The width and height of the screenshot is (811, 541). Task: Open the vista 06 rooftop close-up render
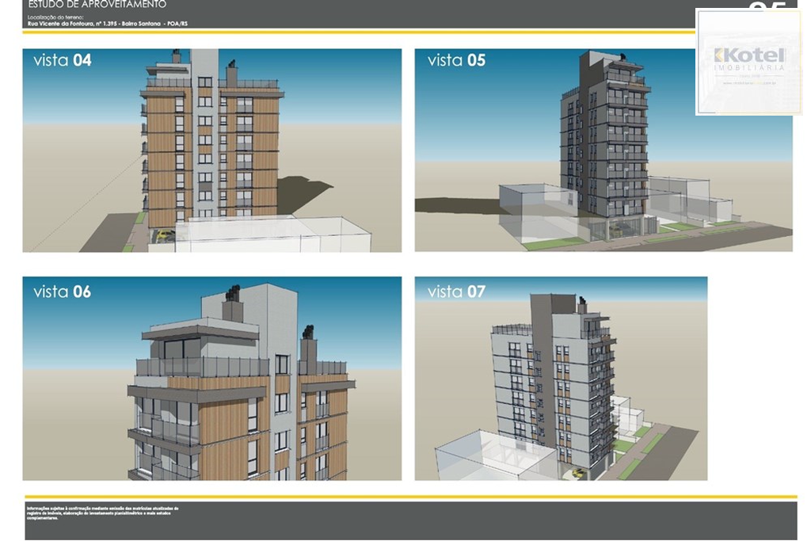212,379
